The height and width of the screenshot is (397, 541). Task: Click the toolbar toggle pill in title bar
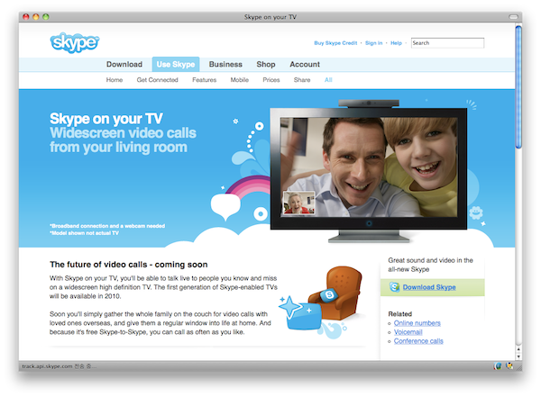point(513,16)
